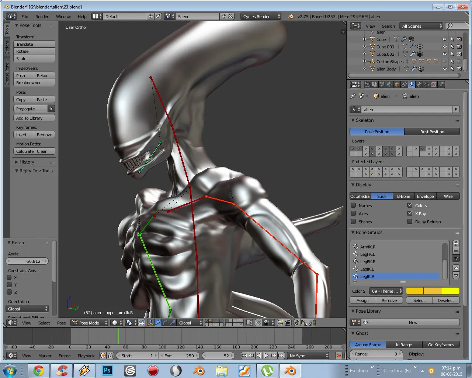Viewport: 472px width, 378px height.
Task: Click the scale manipulator icon
Action: [173, 323]
